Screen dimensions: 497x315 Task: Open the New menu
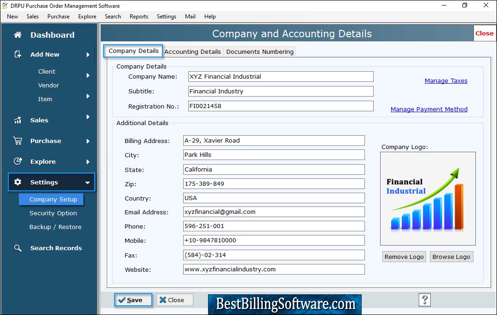(x=12, y=17)
